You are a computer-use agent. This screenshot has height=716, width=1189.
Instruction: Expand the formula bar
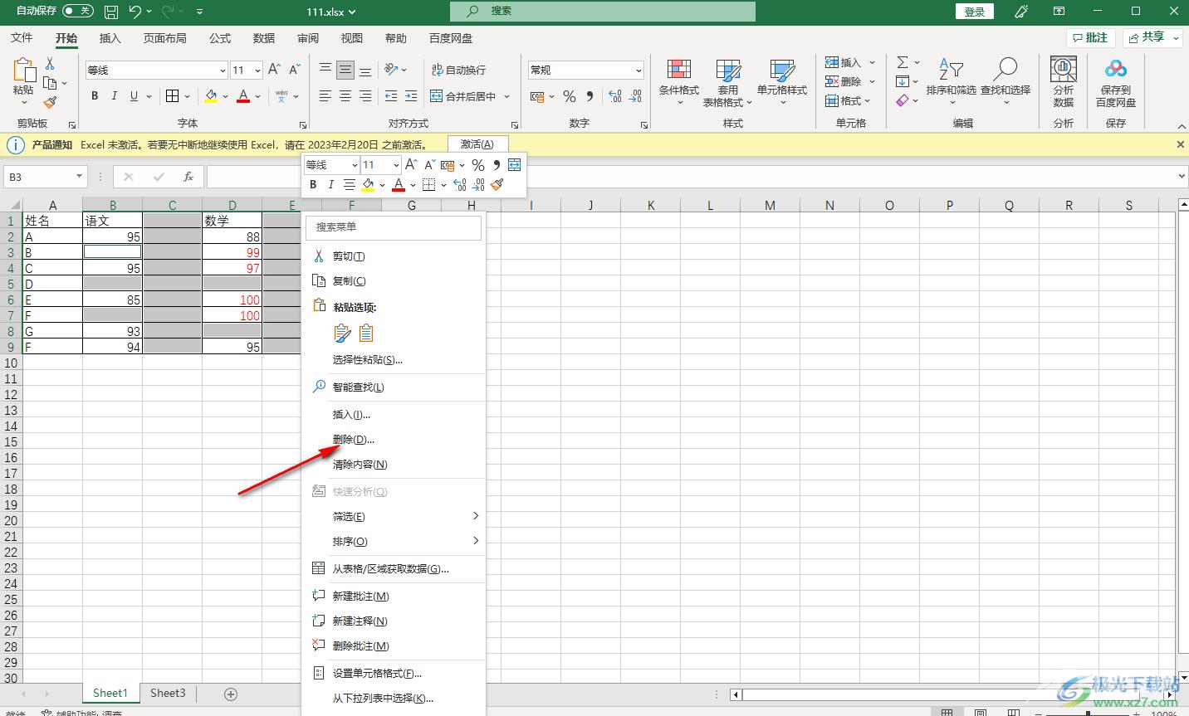(1182, 177)
